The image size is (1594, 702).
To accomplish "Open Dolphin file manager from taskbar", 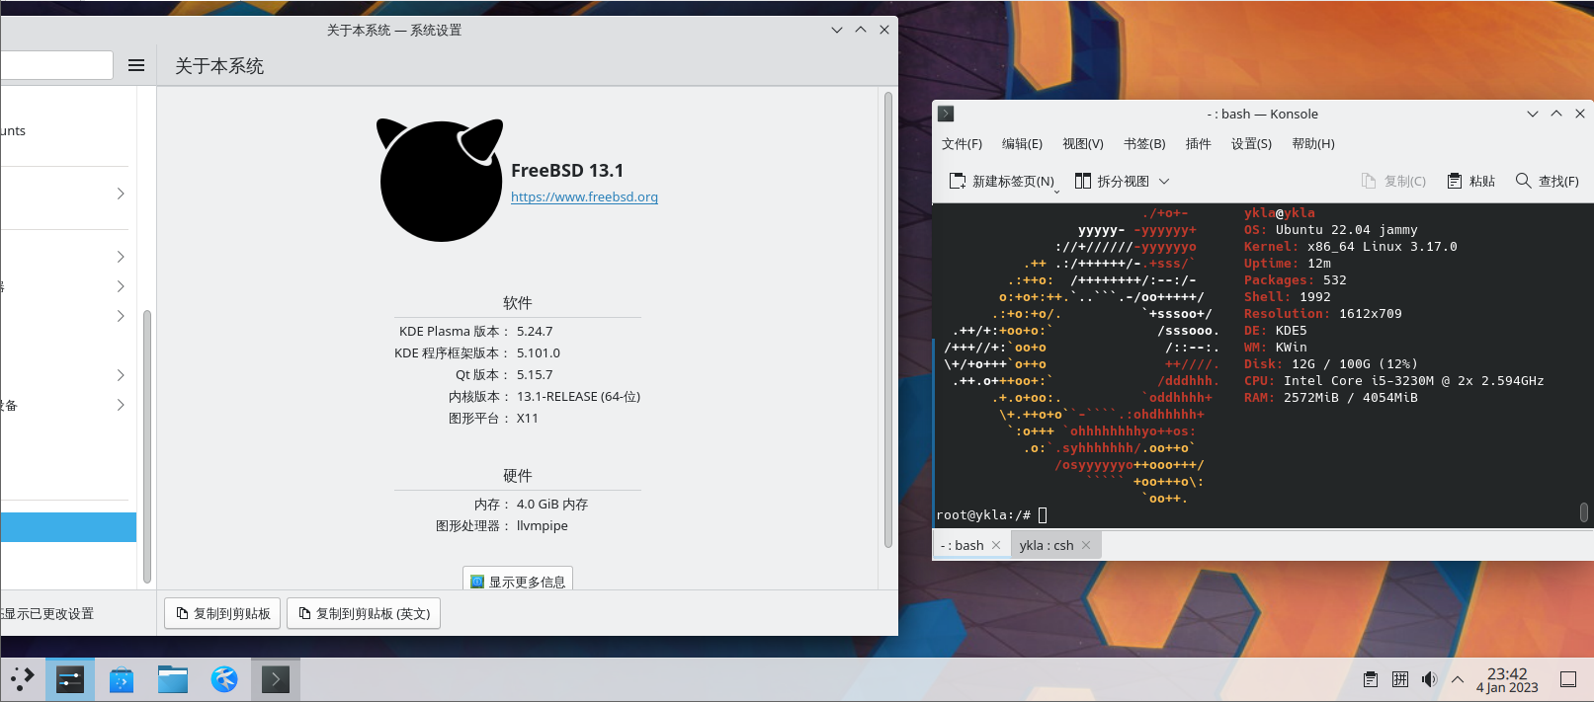I will (173, 679).
